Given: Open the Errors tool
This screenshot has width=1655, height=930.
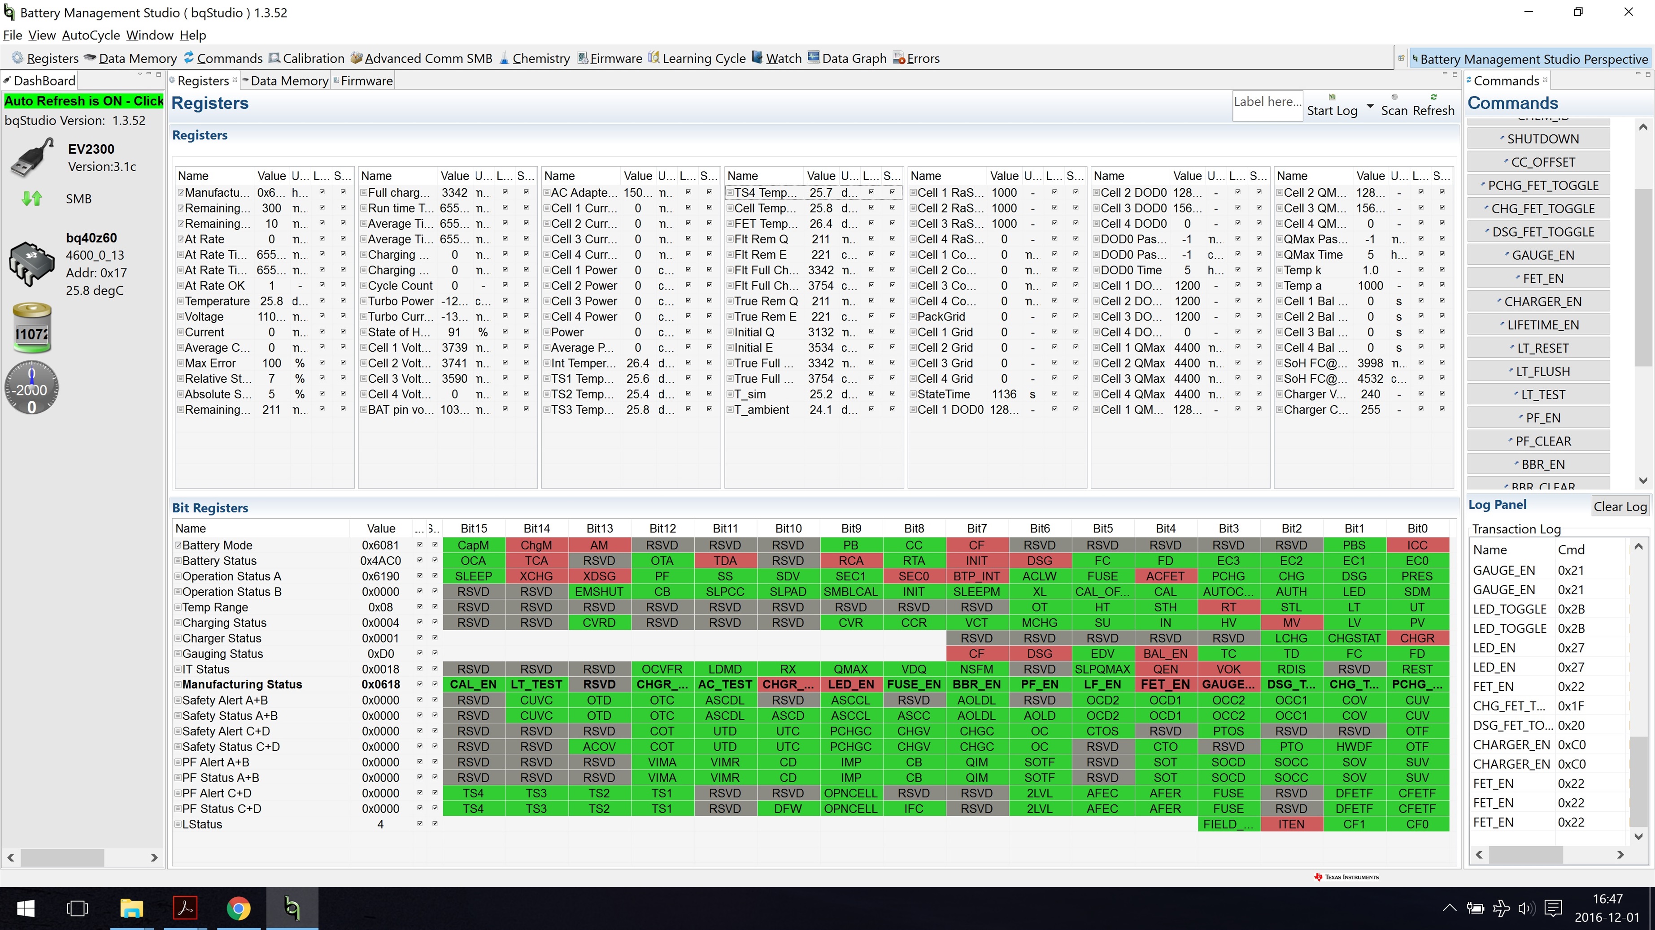Looking at the screenshot, I should pos(916,58).
